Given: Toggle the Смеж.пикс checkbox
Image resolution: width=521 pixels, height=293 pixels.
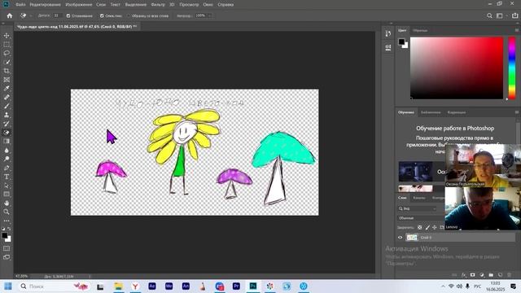Looking at the screenshot, I should click(102, 15).
